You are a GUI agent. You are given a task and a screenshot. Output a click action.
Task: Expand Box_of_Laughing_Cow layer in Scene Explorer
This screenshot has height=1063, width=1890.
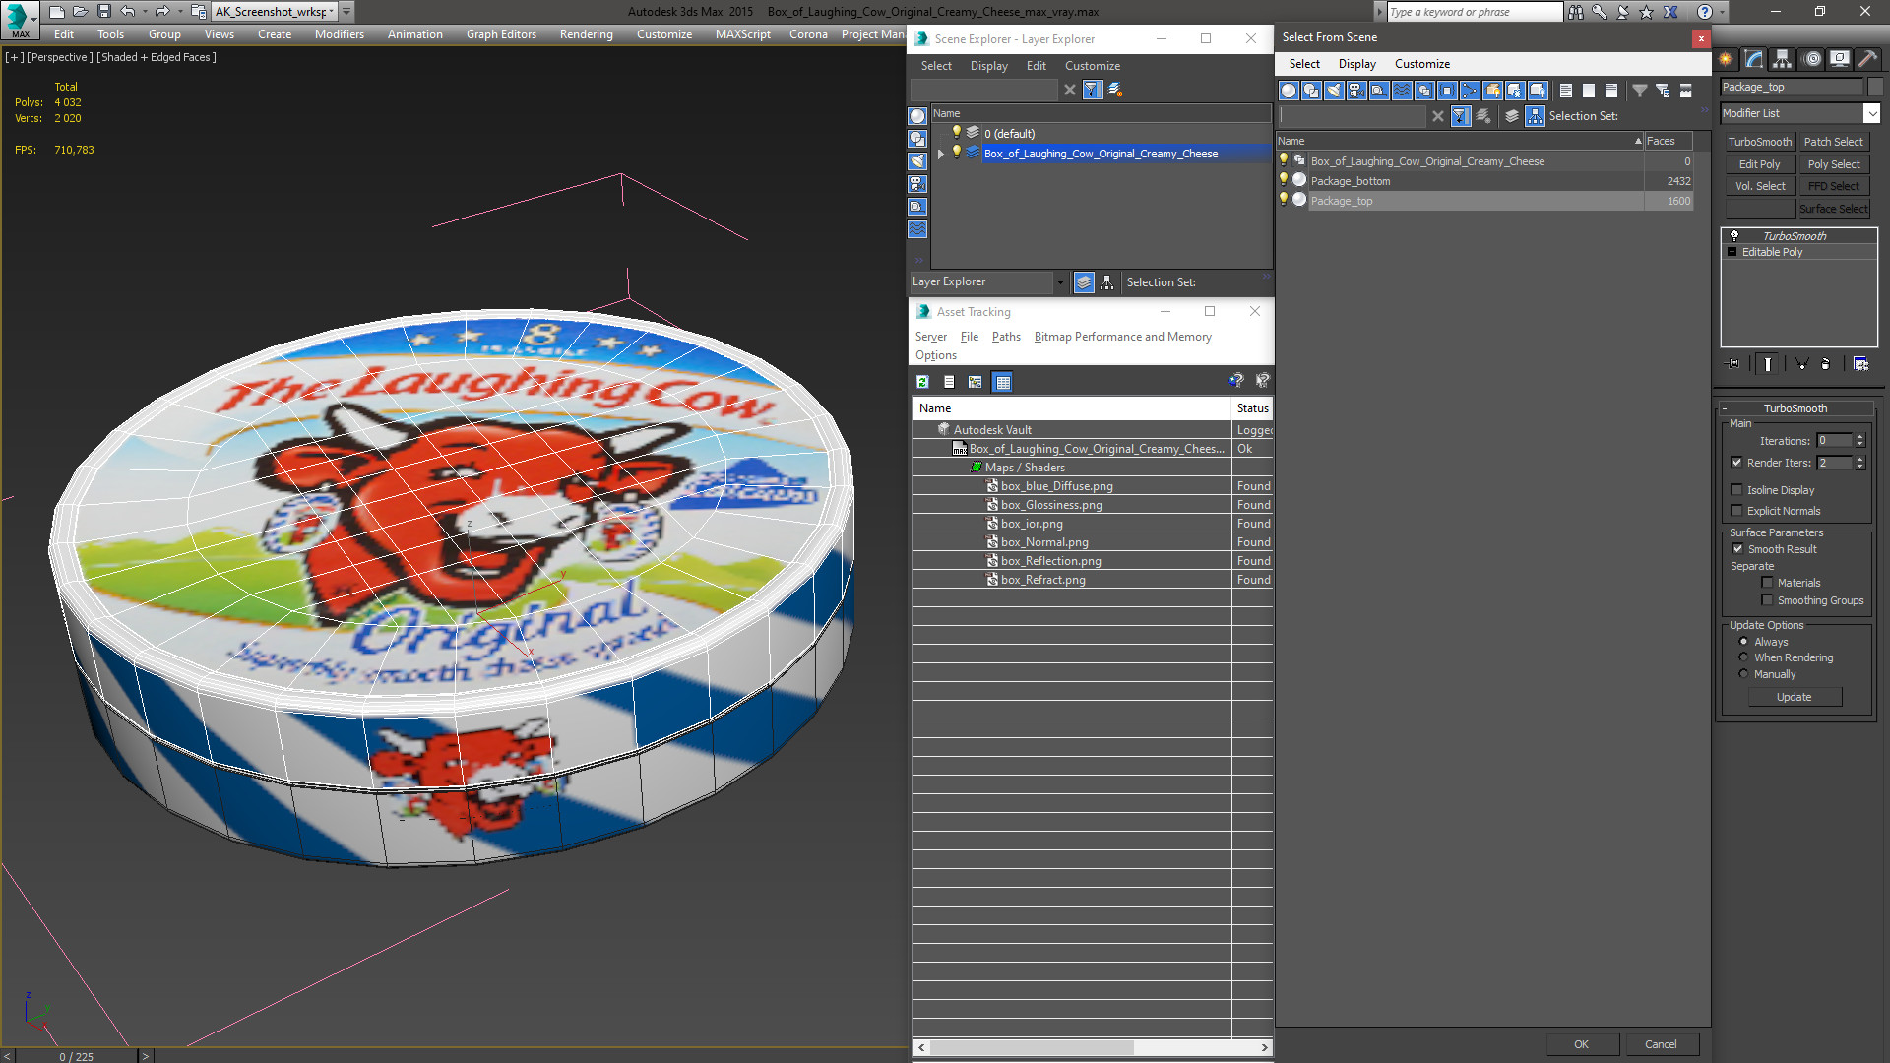(941, 154)
